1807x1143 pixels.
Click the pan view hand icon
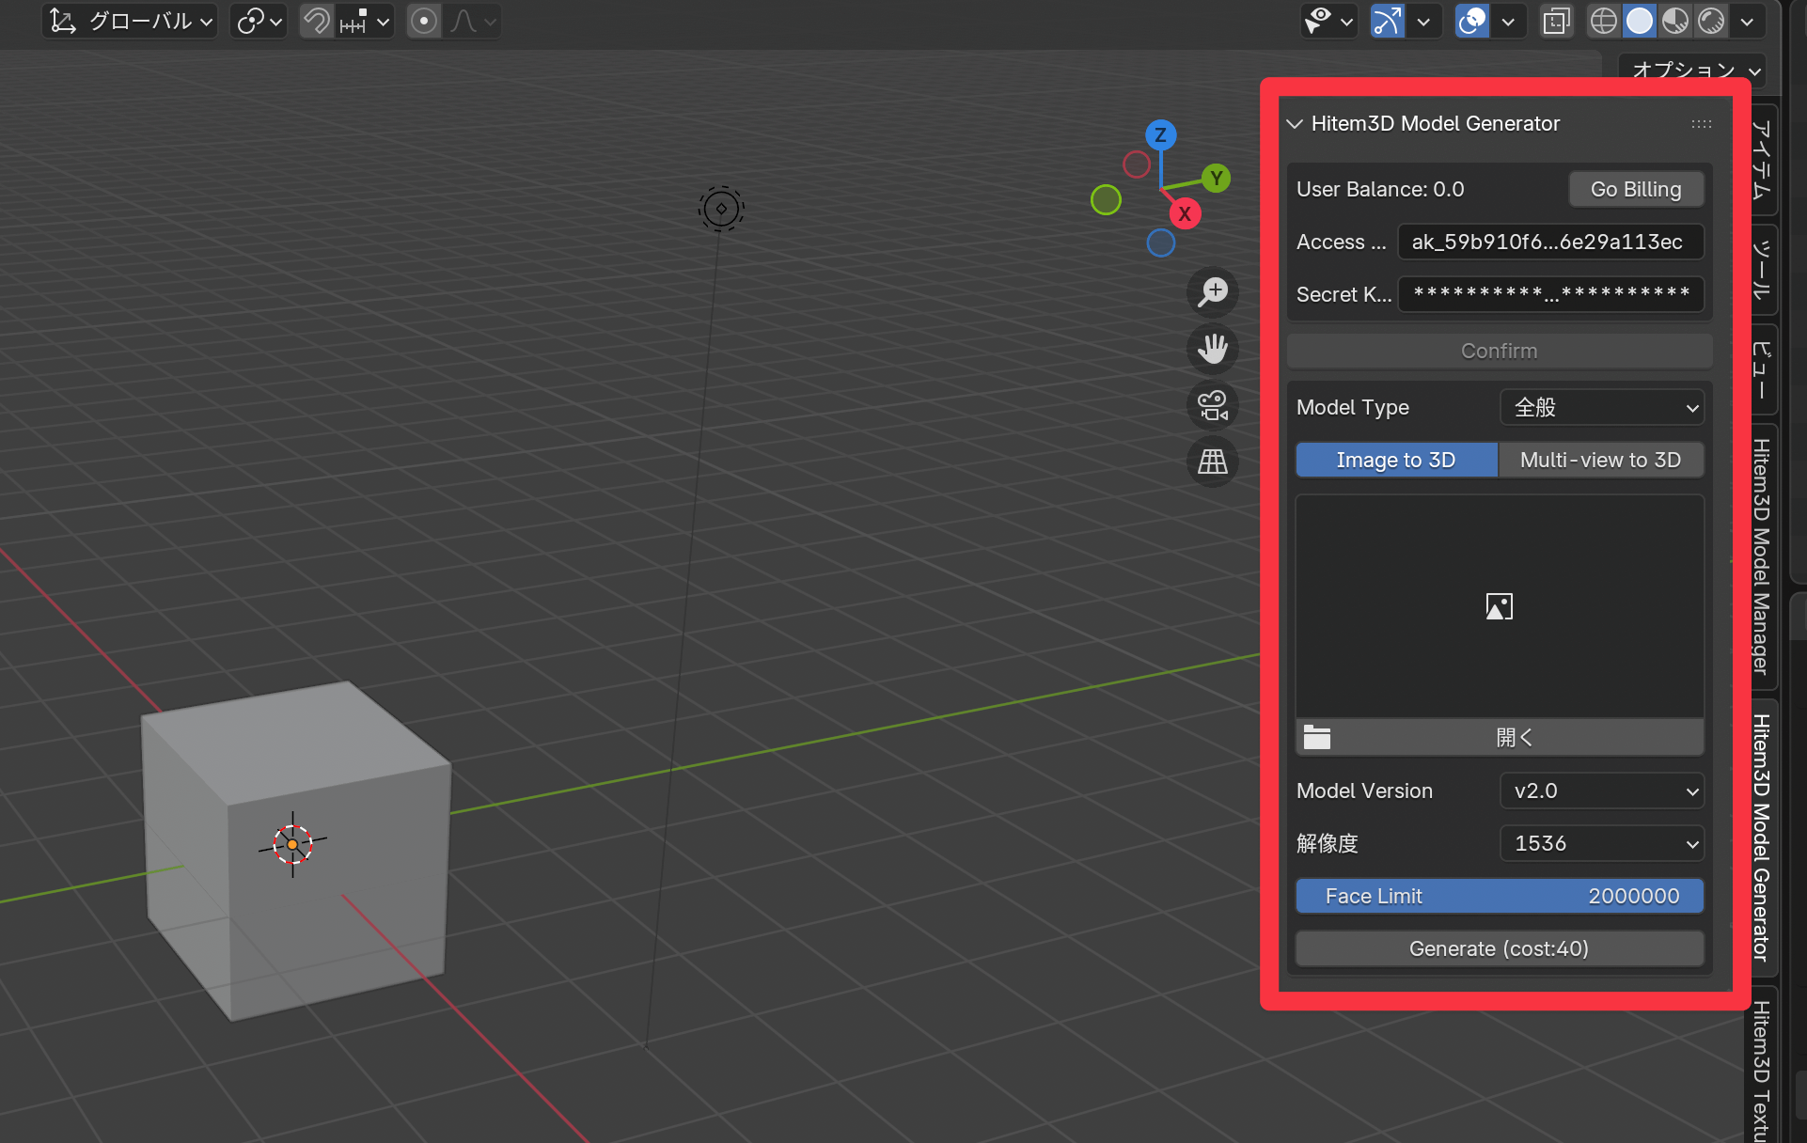click(1213, 349)
